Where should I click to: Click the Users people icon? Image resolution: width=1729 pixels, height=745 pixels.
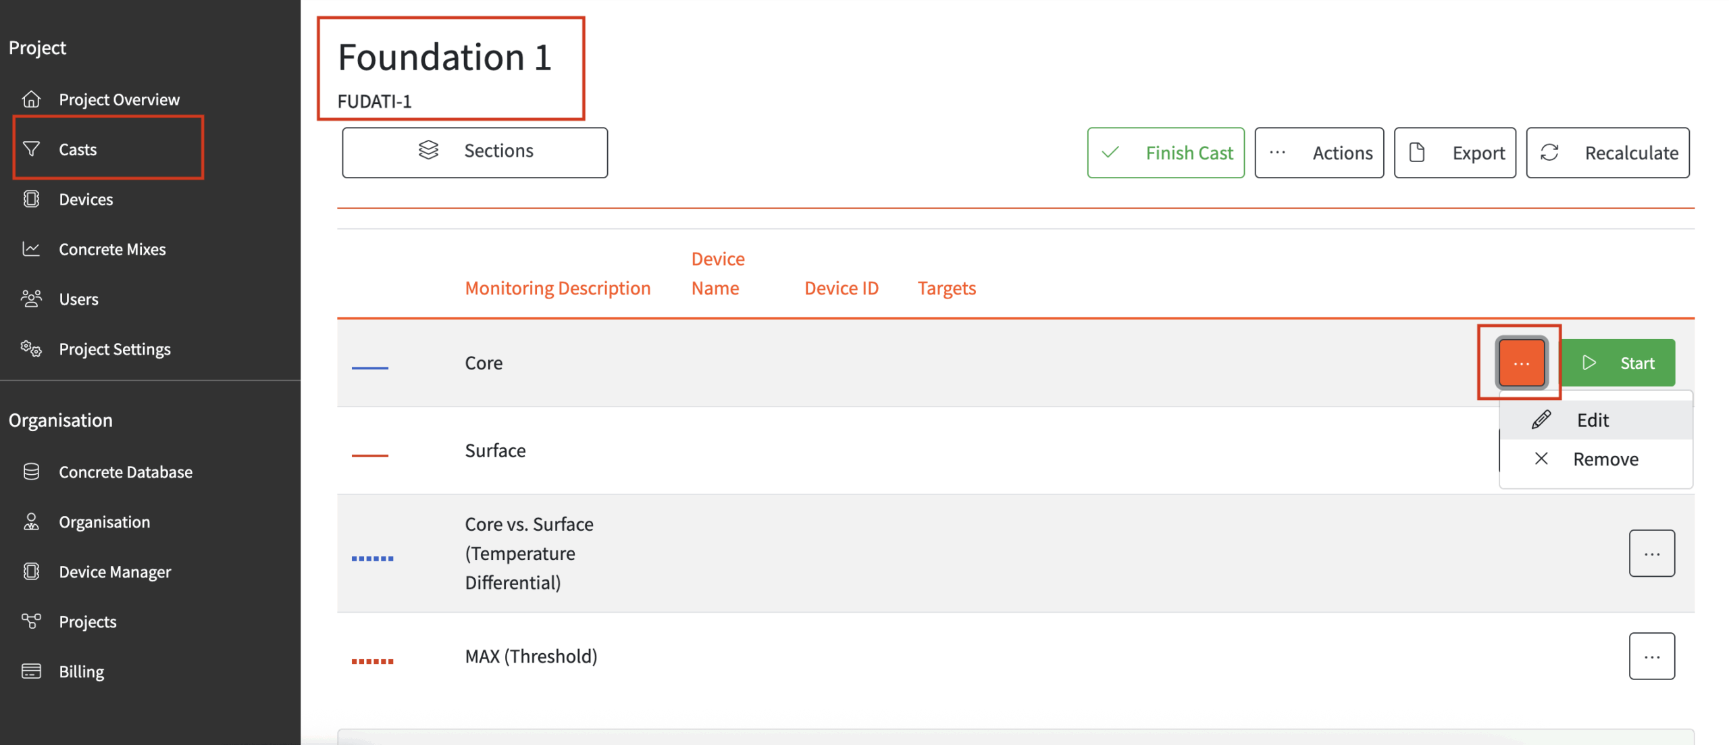(32, 299)
